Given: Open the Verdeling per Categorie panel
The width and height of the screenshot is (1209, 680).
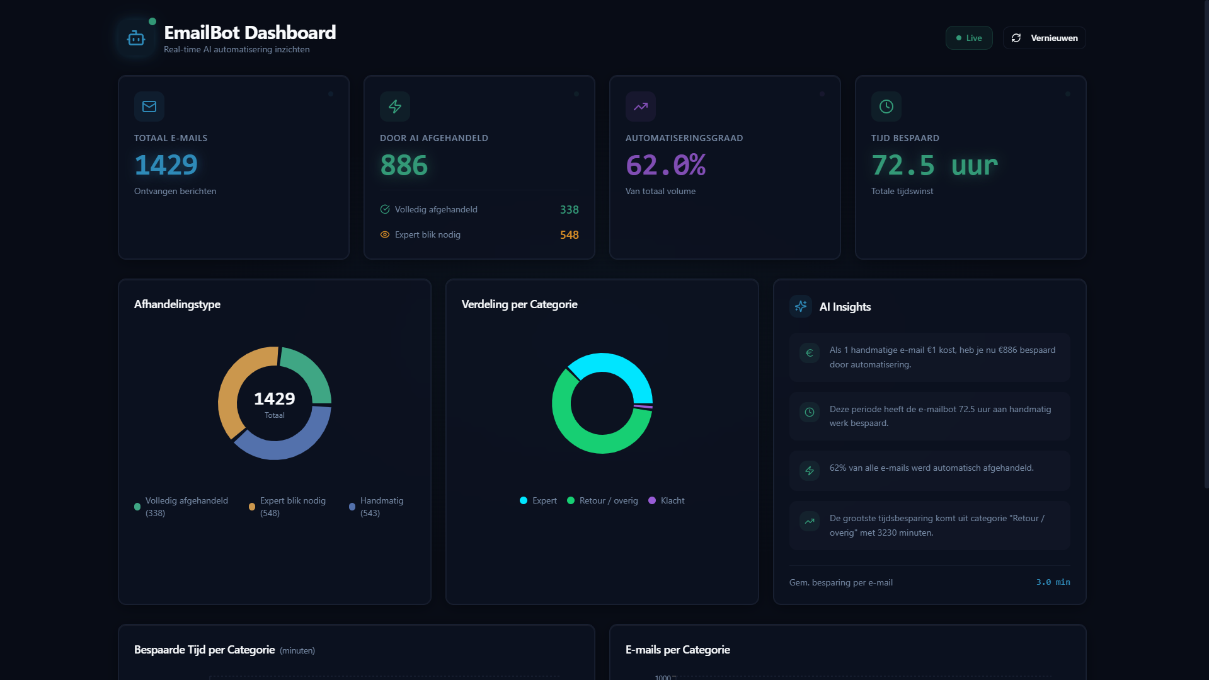Looking at the screenshot, I should click(520, 304).
